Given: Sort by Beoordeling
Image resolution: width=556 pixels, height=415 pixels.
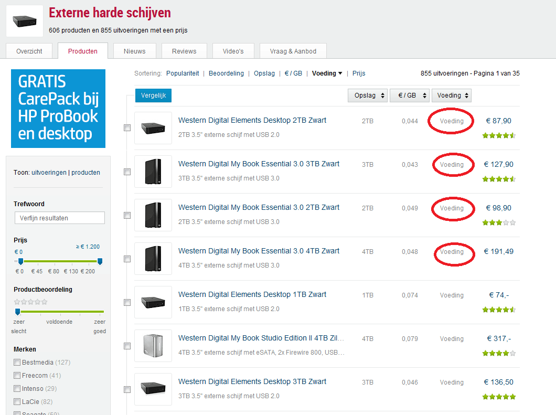Looking at the screenshot, I should point(226,73).
